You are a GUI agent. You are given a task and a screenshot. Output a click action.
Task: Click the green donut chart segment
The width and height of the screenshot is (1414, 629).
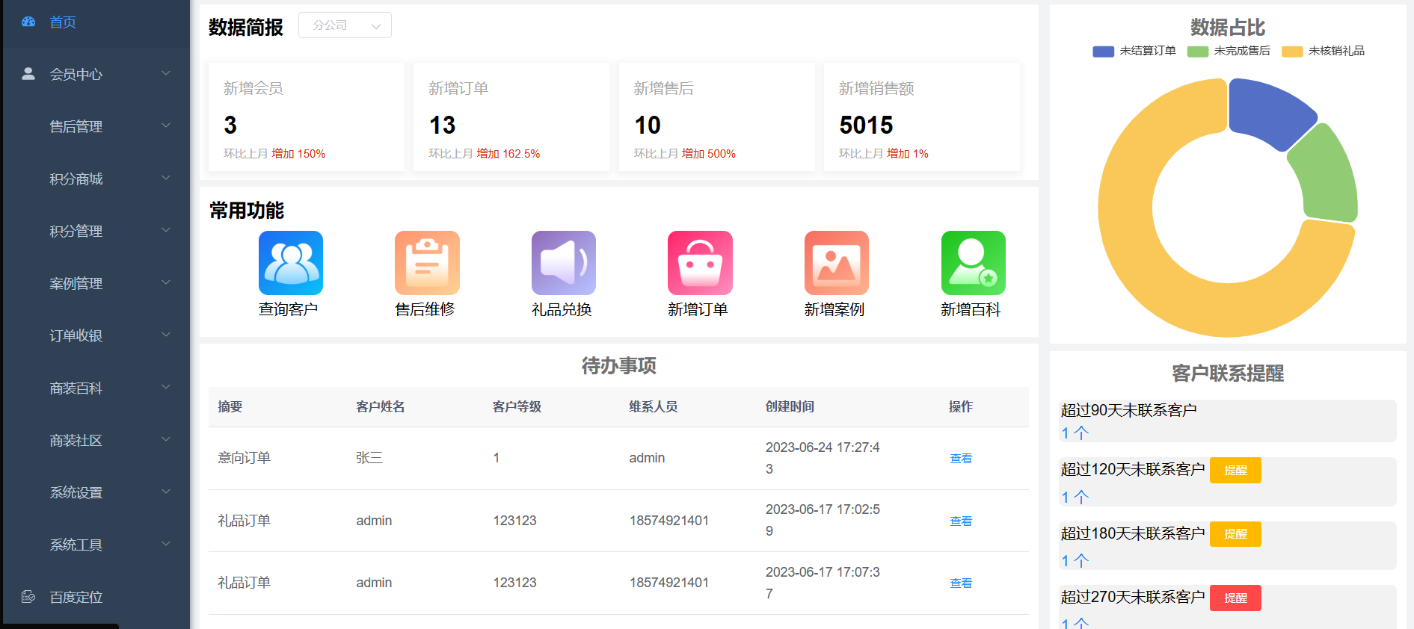(x=1327, y=176)
